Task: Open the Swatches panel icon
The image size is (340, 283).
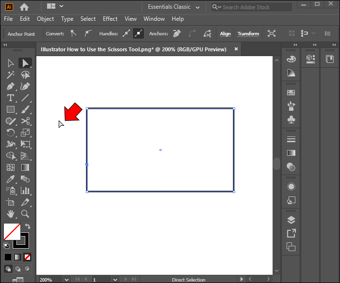Action: coord(291,93)
